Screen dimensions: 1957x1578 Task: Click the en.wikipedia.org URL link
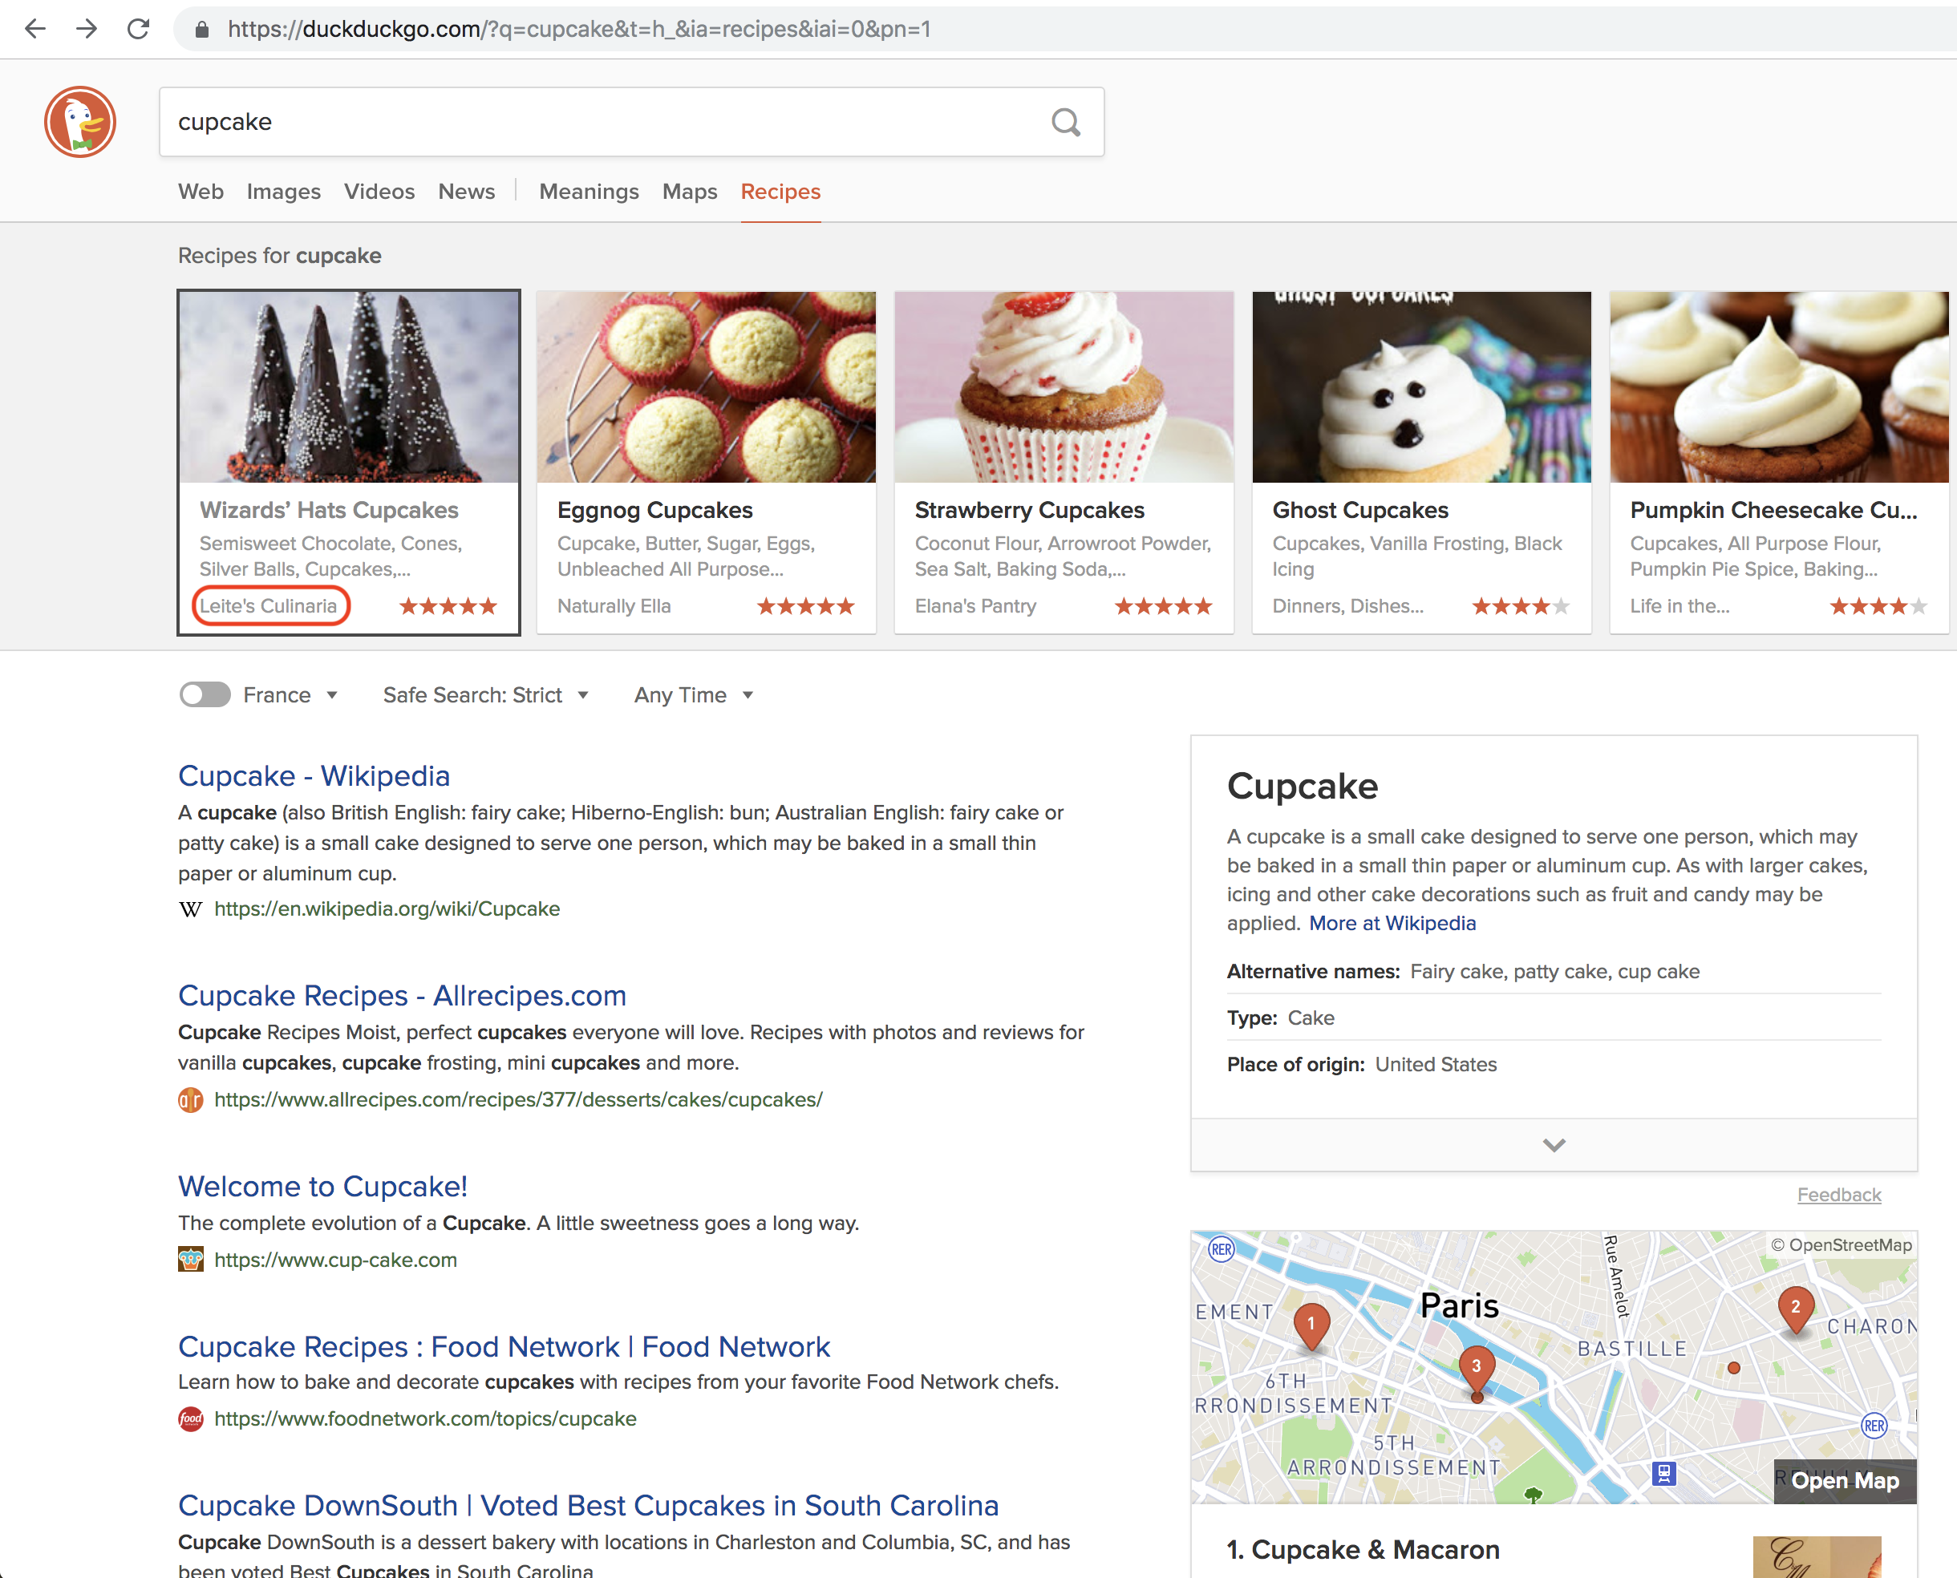coord(387,909)
